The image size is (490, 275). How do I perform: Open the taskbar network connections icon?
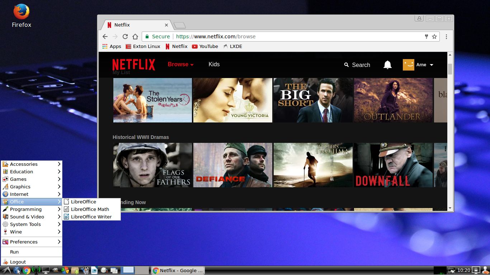point(452,270)
